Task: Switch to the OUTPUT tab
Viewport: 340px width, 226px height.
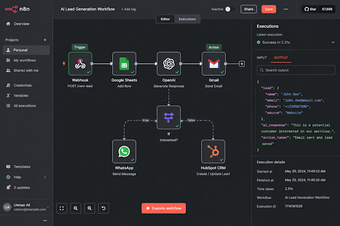Action: (281, 57)
